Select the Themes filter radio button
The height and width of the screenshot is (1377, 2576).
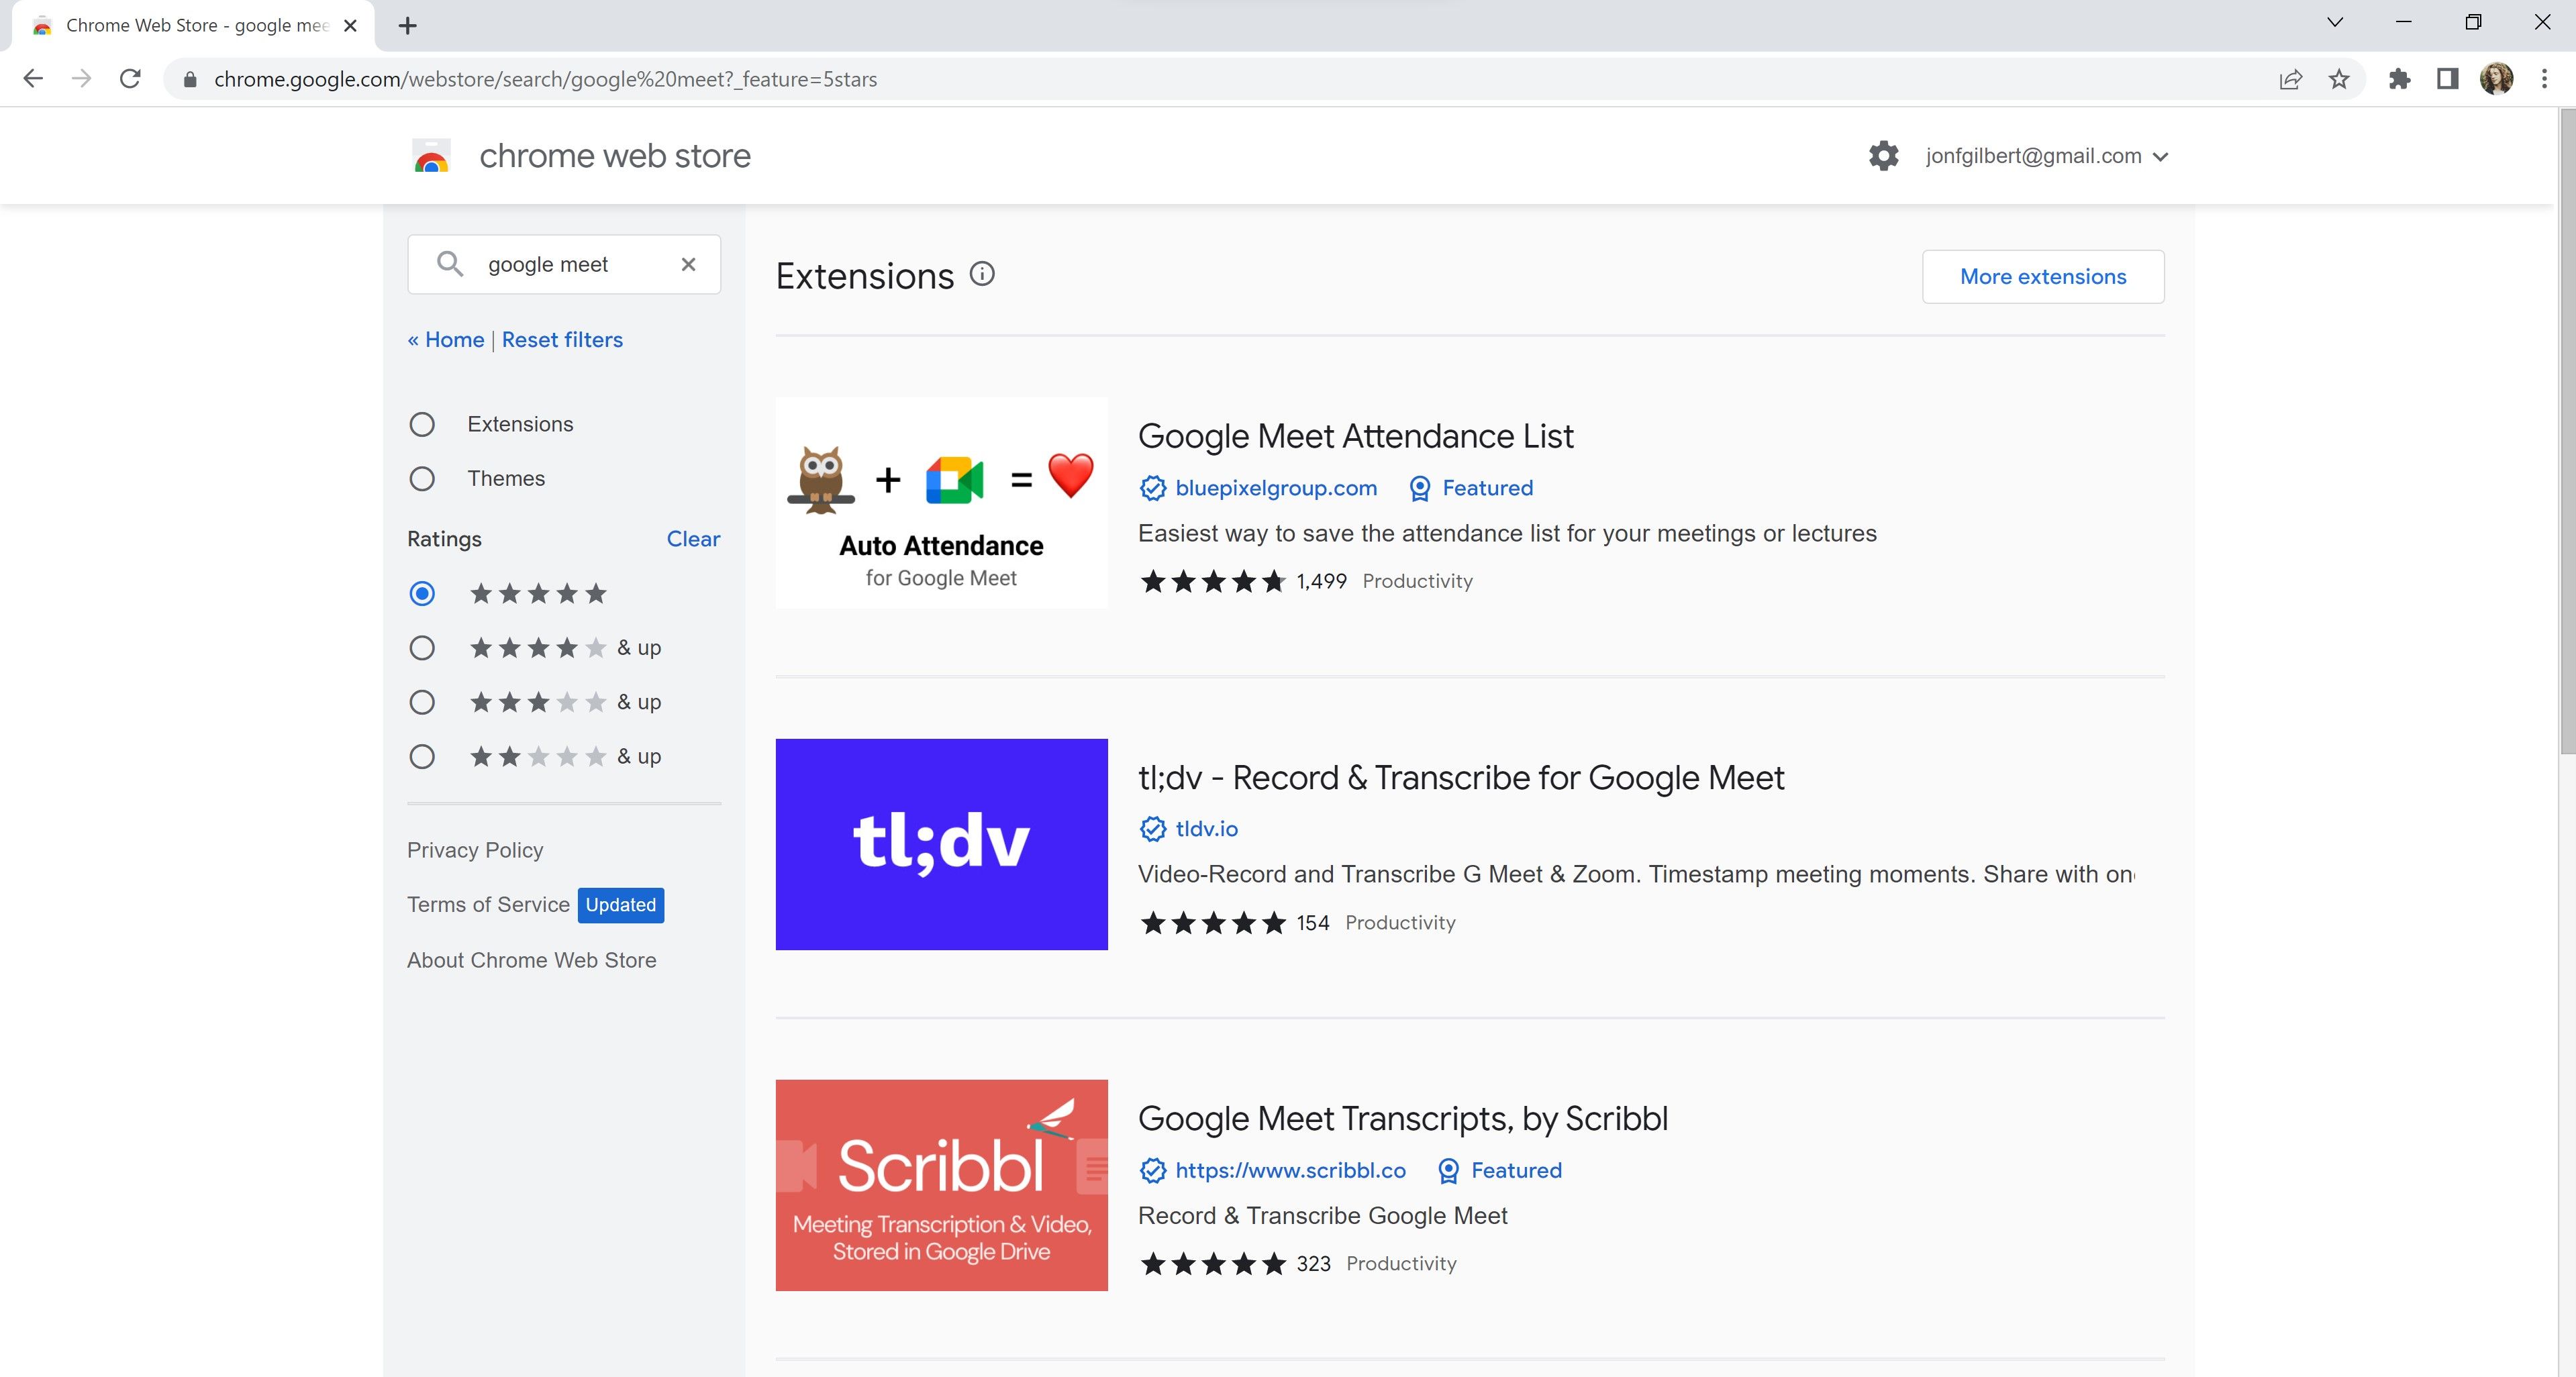(422, 478)
